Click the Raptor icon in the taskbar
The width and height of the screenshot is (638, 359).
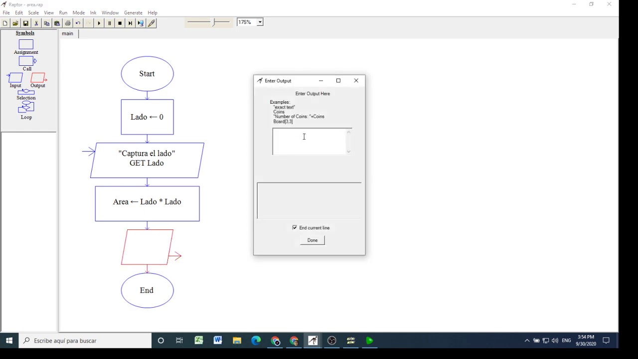[313, 341]
